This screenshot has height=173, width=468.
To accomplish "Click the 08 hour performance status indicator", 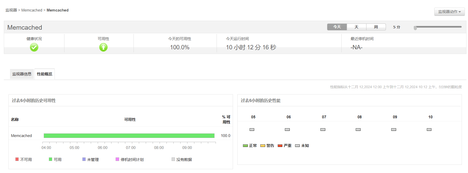I will click(x=358, y=130).
